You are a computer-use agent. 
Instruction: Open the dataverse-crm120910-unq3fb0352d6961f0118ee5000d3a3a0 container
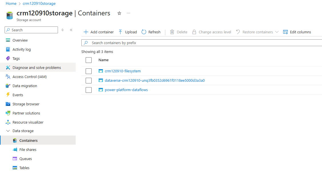pos(155,81)
